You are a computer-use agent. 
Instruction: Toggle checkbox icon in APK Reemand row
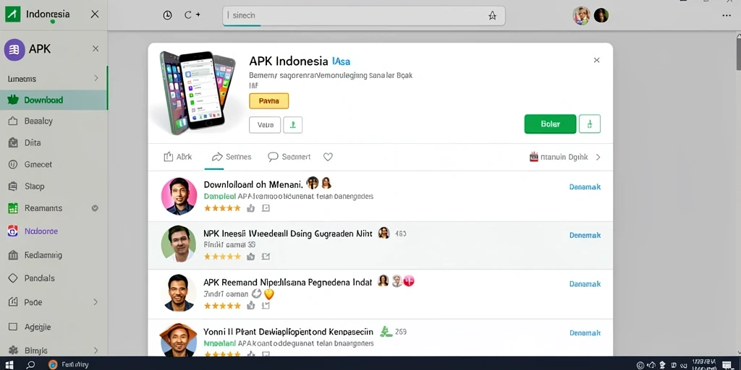pyautogui.click(x=266, y=306)
